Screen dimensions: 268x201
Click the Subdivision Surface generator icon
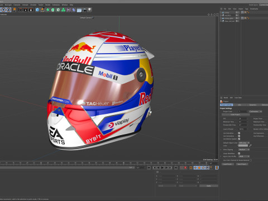(x=48, y=9)
